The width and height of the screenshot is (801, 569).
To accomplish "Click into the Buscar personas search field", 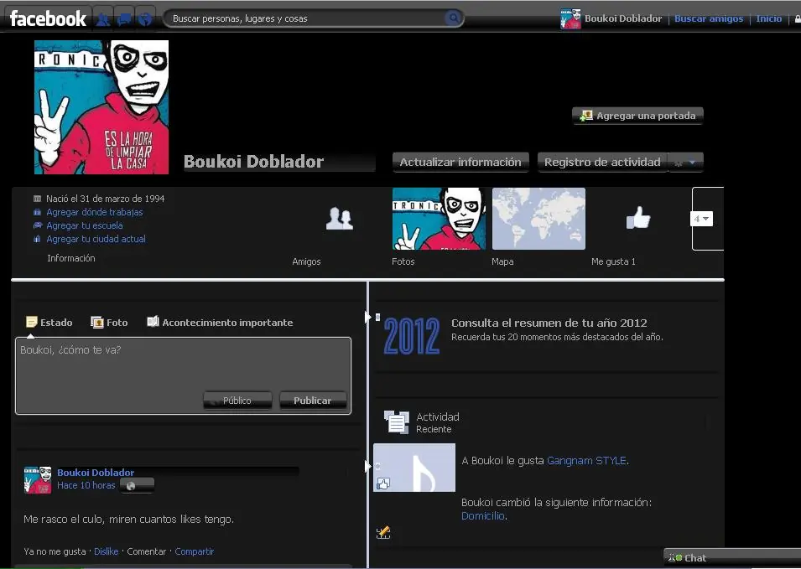I will click(306, 18).
